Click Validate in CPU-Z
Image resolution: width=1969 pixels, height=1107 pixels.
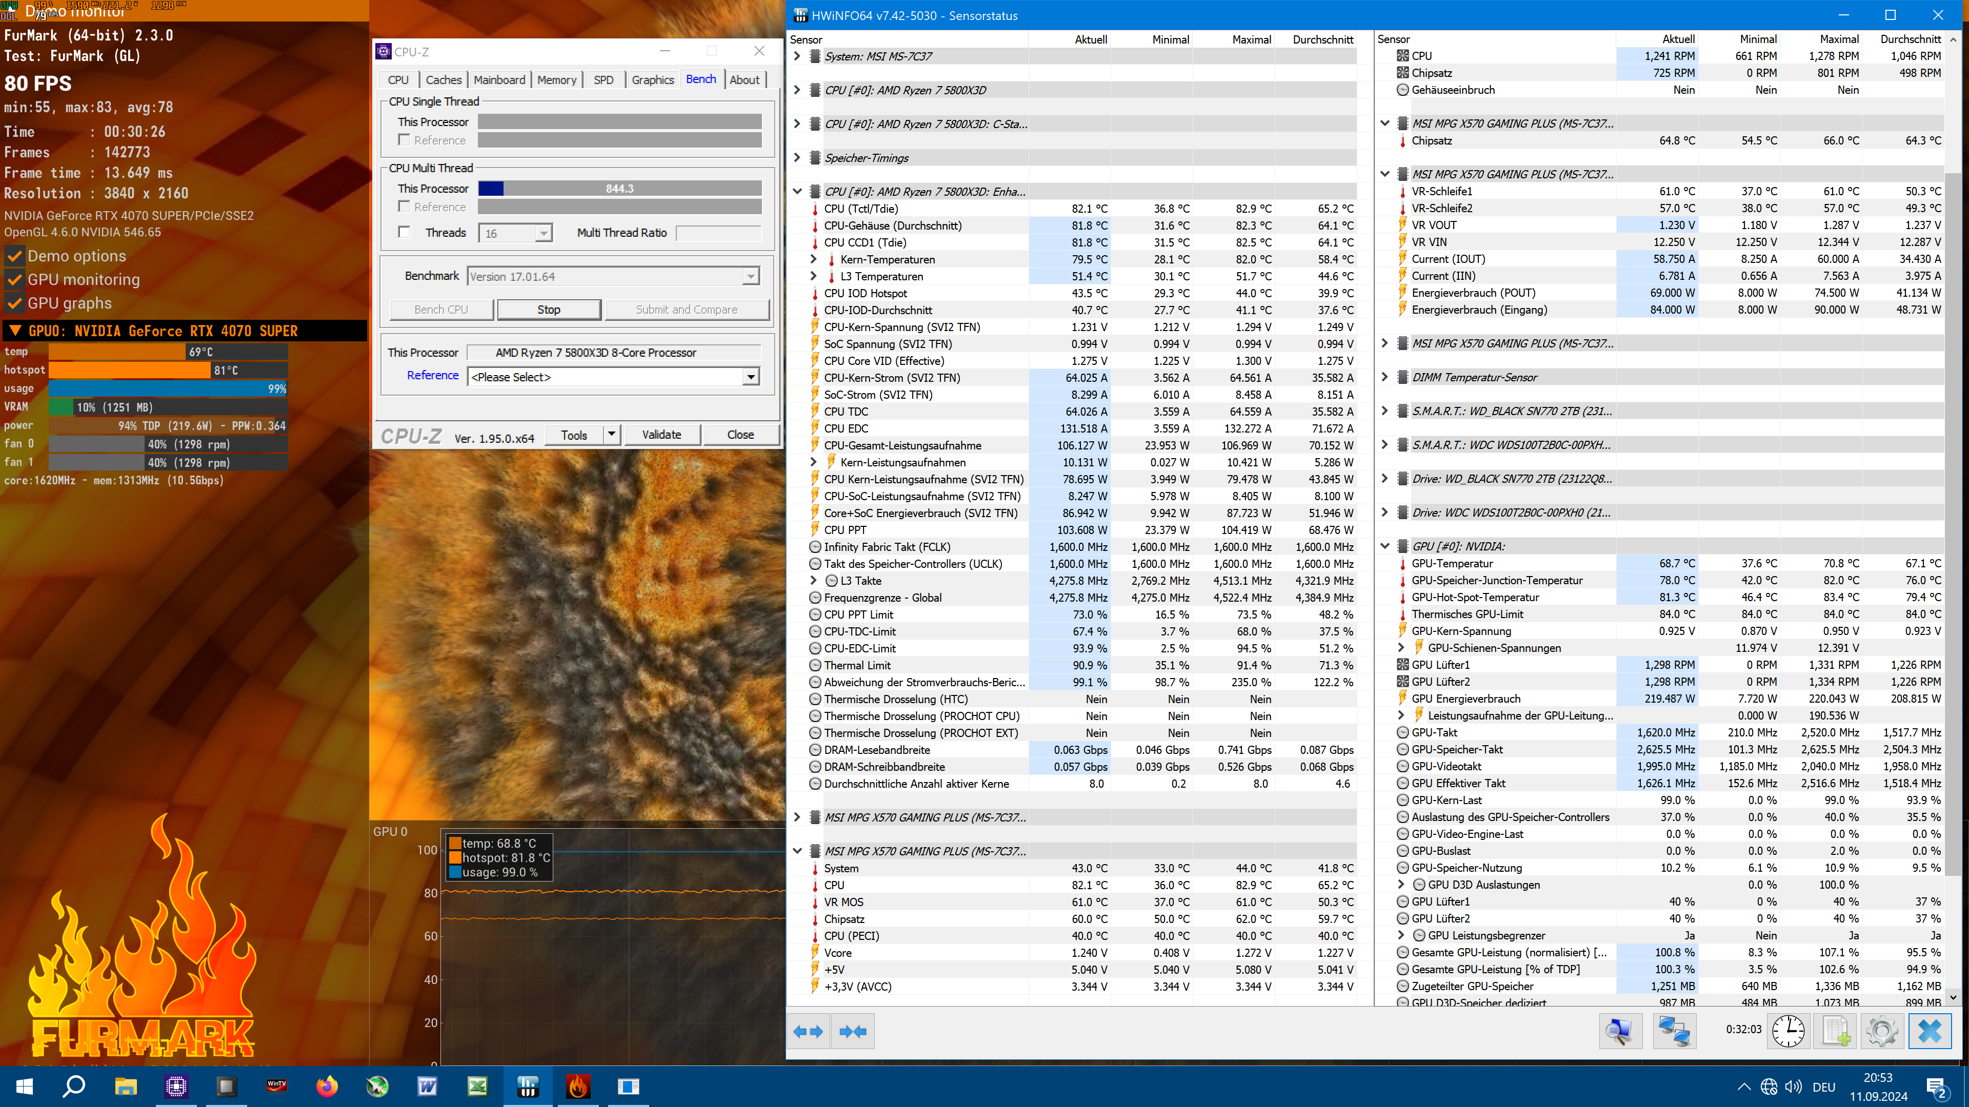[x=662, y=434]
